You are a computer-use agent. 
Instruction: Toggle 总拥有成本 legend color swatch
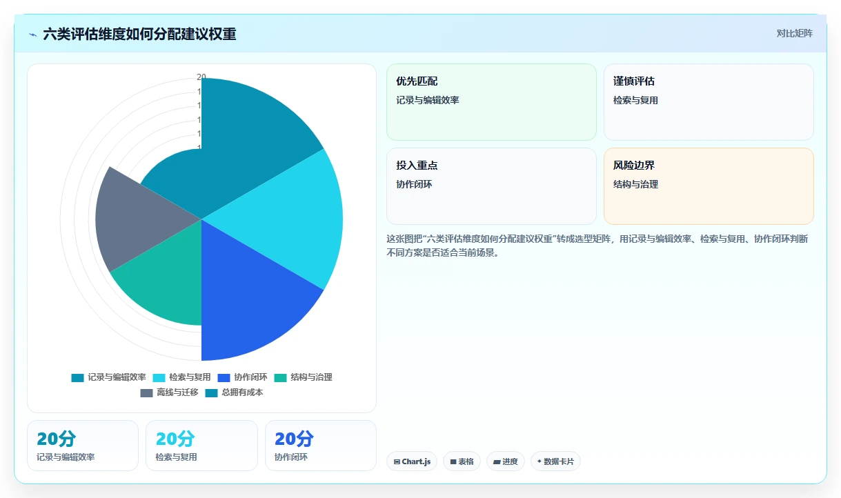coord(211,392)
